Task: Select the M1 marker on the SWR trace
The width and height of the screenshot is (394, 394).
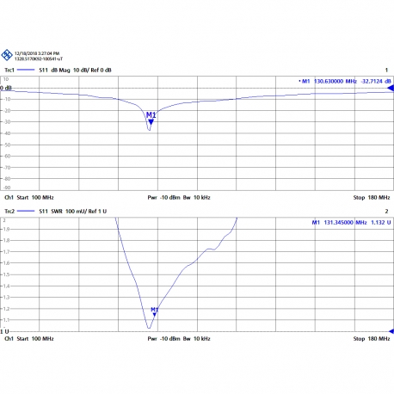Action: [155, 315]
